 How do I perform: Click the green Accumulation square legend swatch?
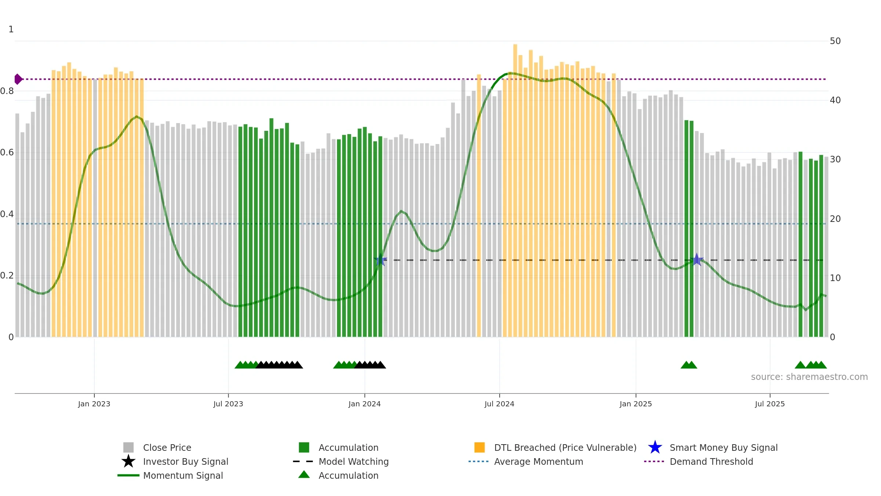pos(304,447)
